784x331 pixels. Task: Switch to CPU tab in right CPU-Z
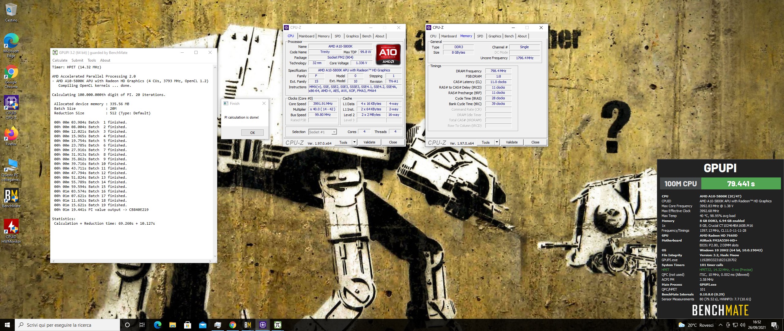tap(433, 36)
